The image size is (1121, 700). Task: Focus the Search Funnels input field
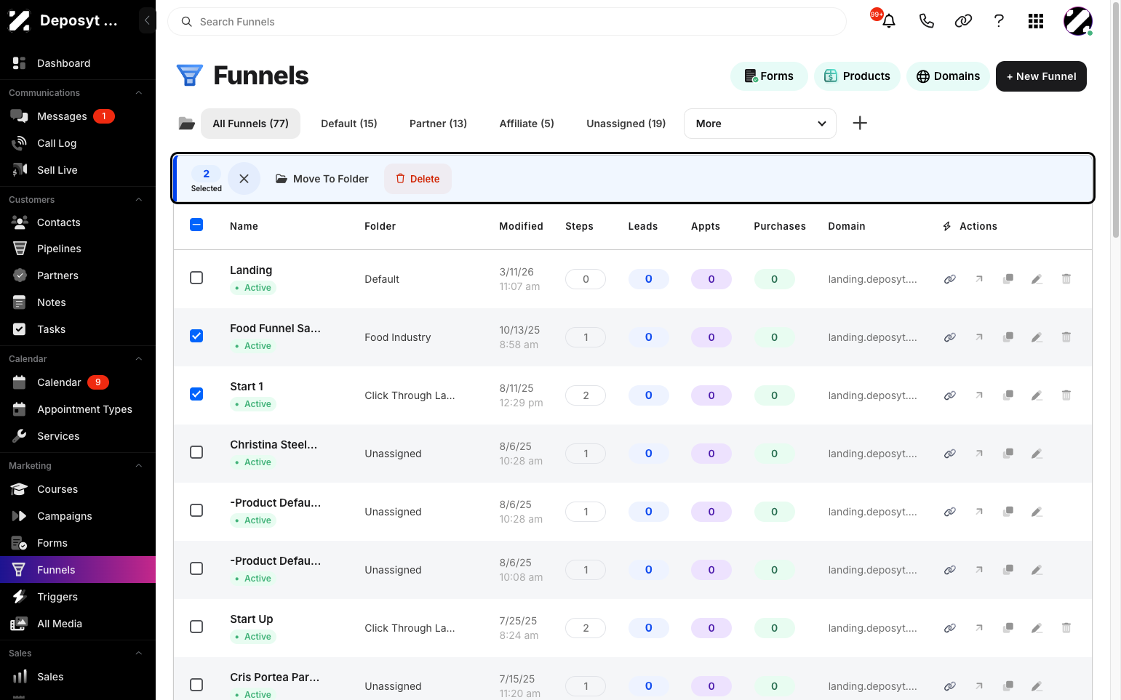(x=507, y=22)
